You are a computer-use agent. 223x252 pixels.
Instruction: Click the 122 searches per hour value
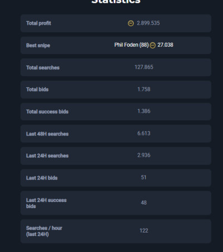144,231
